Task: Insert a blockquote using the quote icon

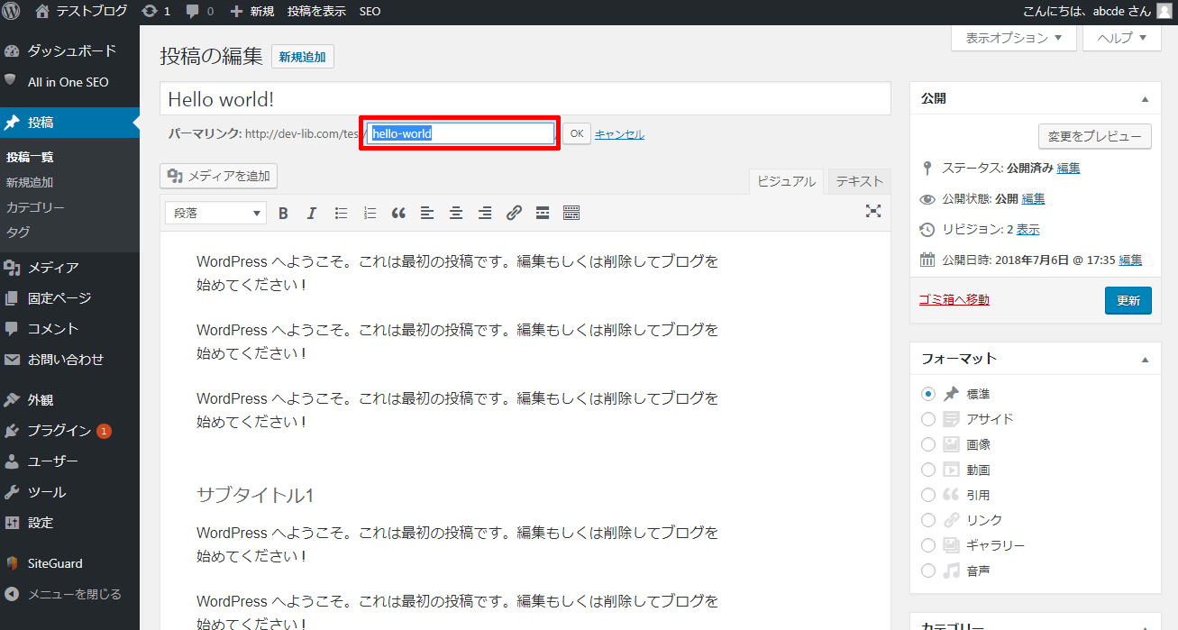Action: tap(398, 214)
